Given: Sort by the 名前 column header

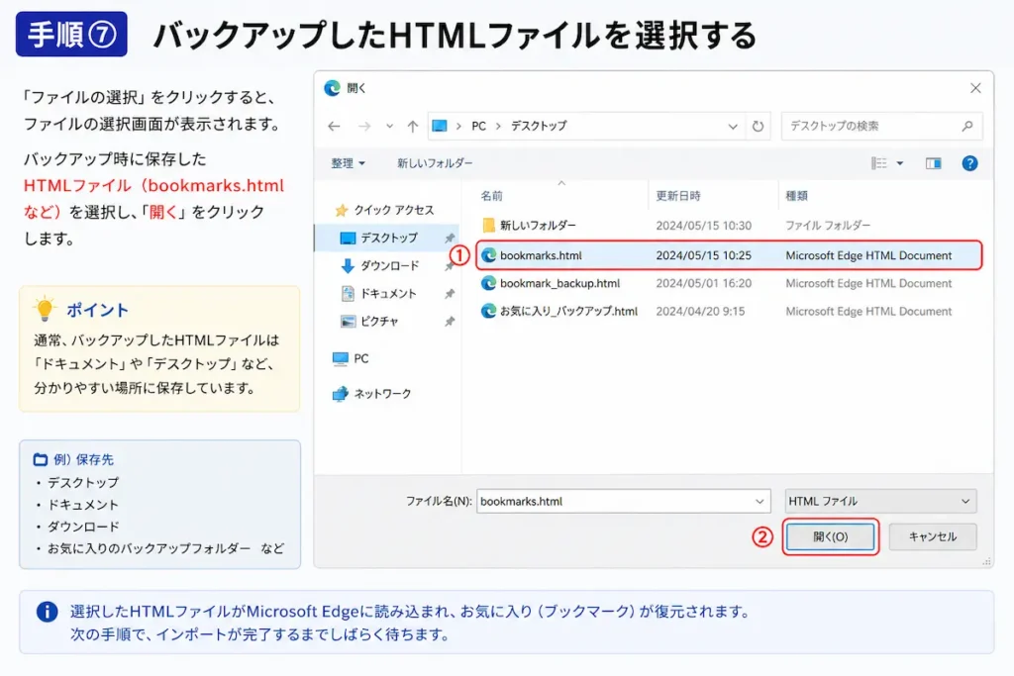Looking at the screenshot, I should (491, 196).
